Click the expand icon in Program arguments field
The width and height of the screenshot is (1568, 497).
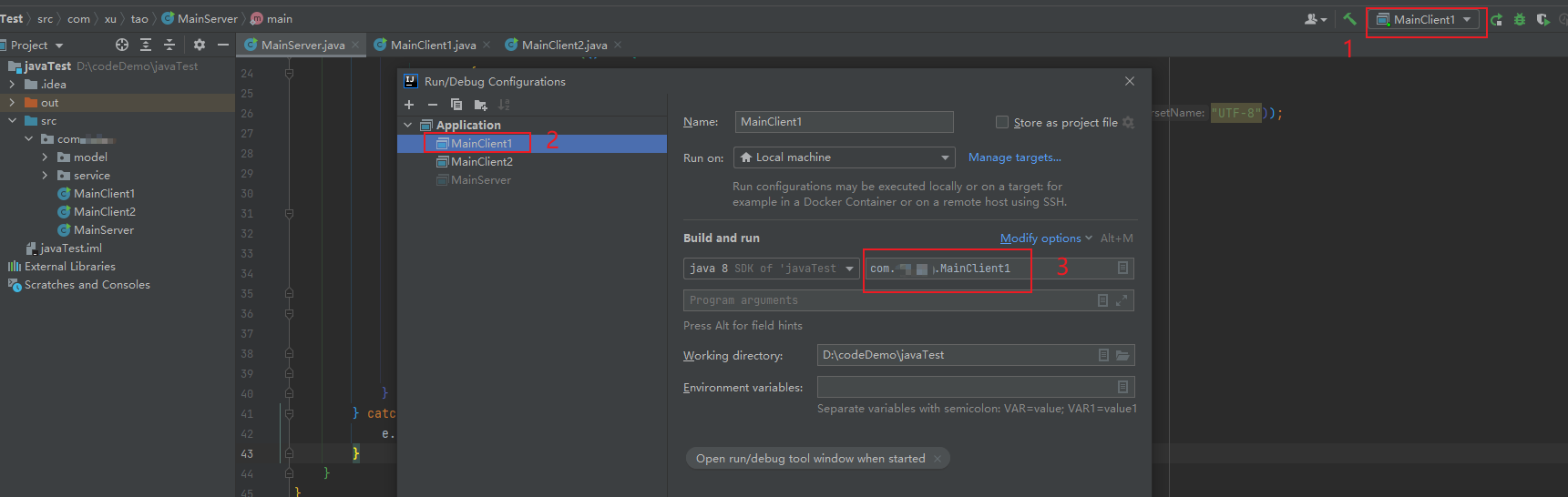click(1122, 300)
